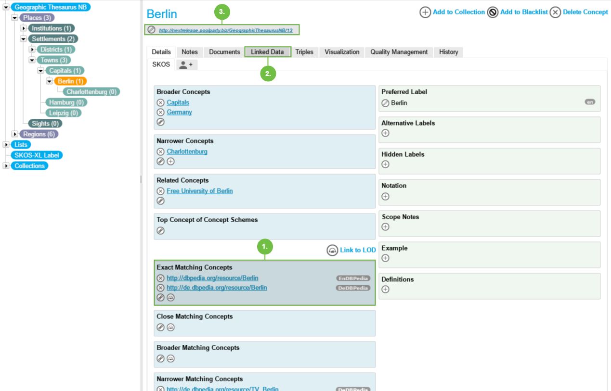Viewport: 611px width, 391px height.
Task: Click the add user icon tab beside SKOS
Action: point(186,65)
